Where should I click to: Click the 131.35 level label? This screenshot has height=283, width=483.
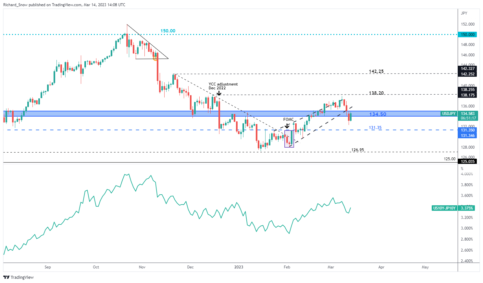pos(375,128)
